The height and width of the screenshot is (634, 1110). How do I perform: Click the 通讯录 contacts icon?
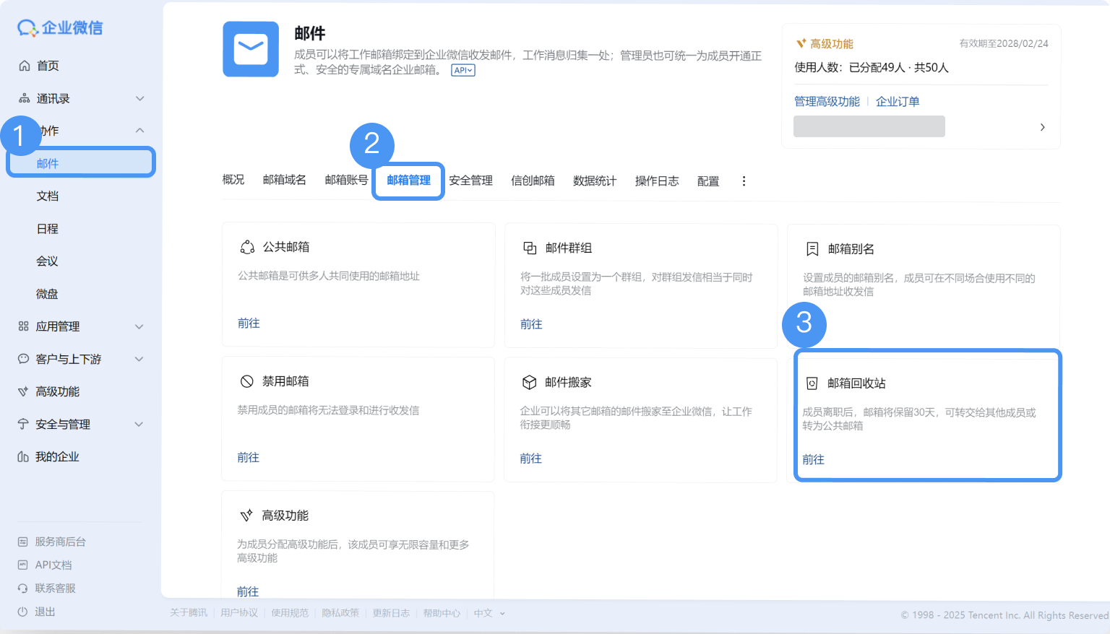tap(24, 98)
